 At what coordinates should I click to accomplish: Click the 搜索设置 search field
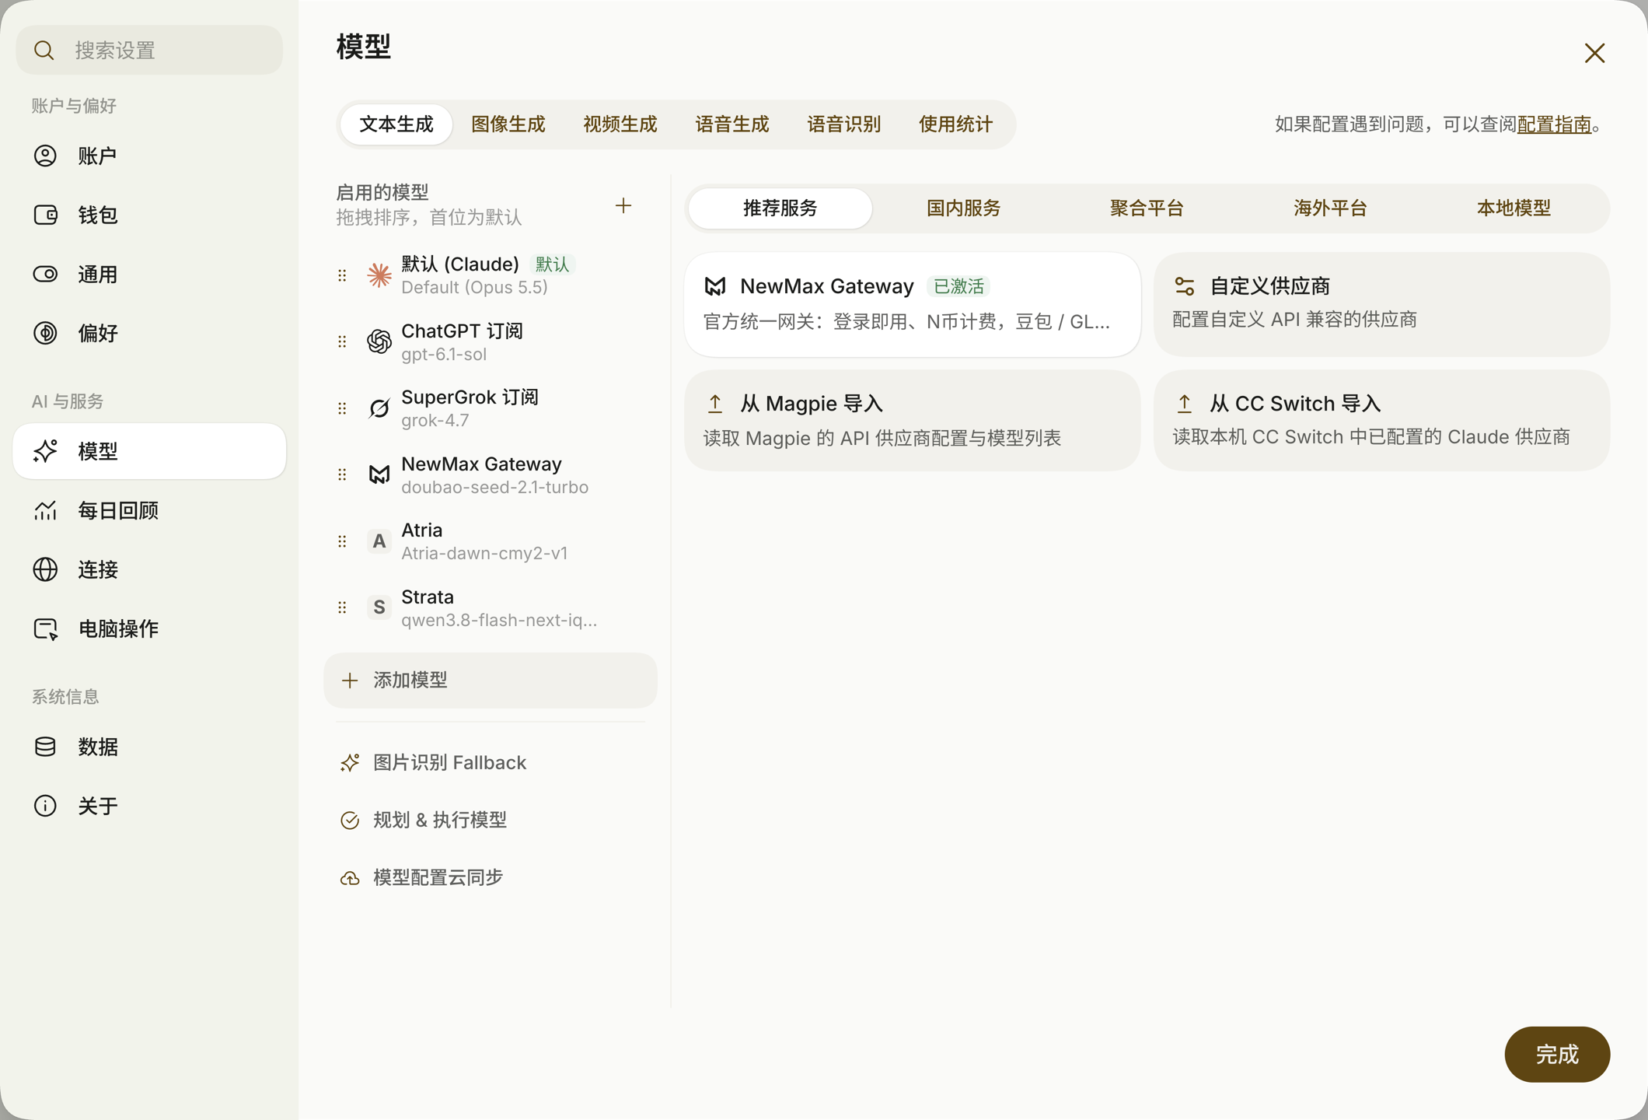[x=149, y=51]
